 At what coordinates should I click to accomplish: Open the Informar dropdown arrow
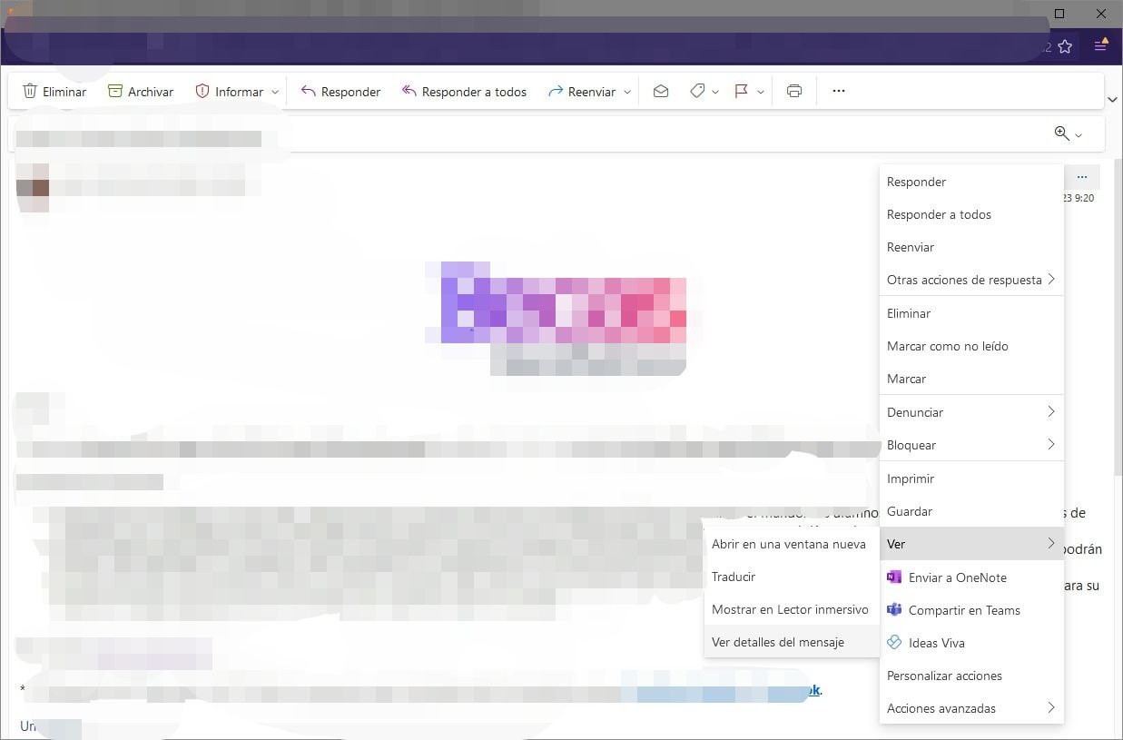coord(275,92)
